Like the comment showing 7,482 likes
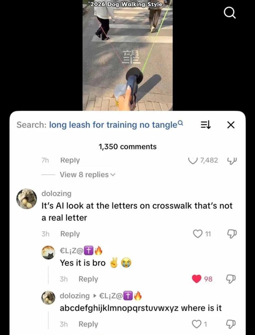 pos(193,160)
